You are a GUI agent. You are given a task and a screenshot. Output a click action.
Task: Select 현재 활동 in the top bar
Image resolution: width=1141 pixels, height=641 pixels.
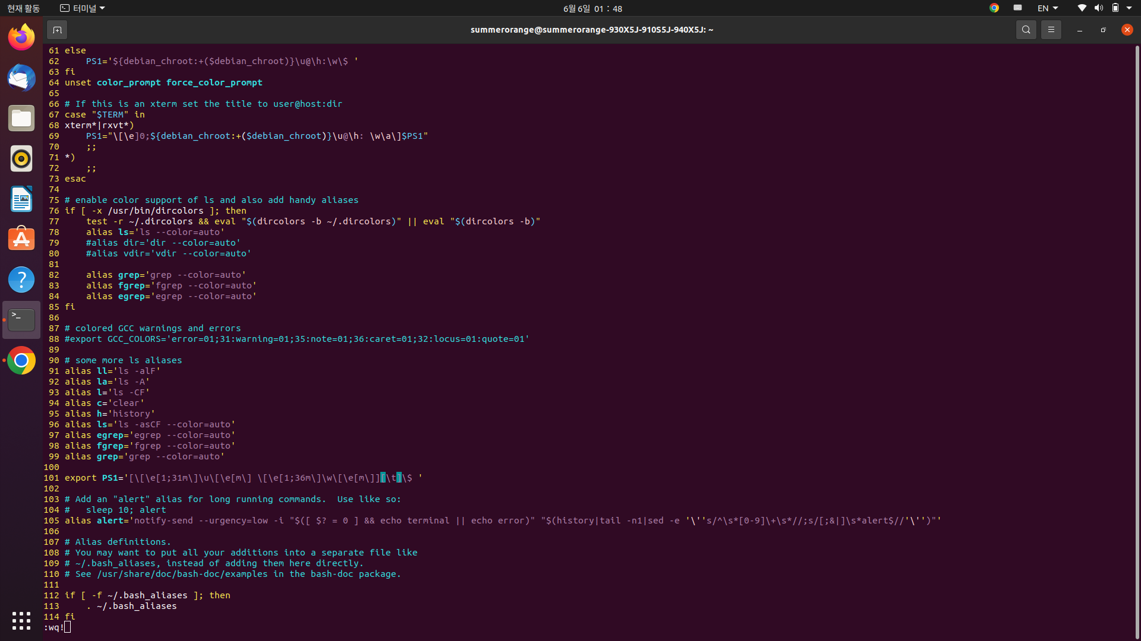click(x=23, y=8)
